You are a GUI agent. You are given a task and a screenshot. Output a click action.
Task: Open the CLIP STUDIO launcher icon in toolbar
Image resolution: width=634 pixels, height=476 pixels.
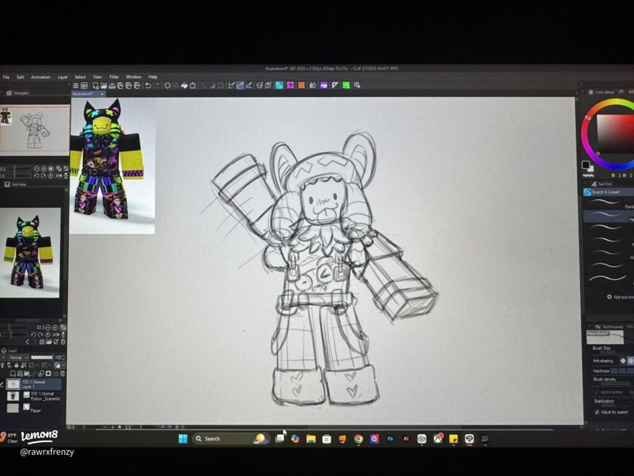(84, 86)
